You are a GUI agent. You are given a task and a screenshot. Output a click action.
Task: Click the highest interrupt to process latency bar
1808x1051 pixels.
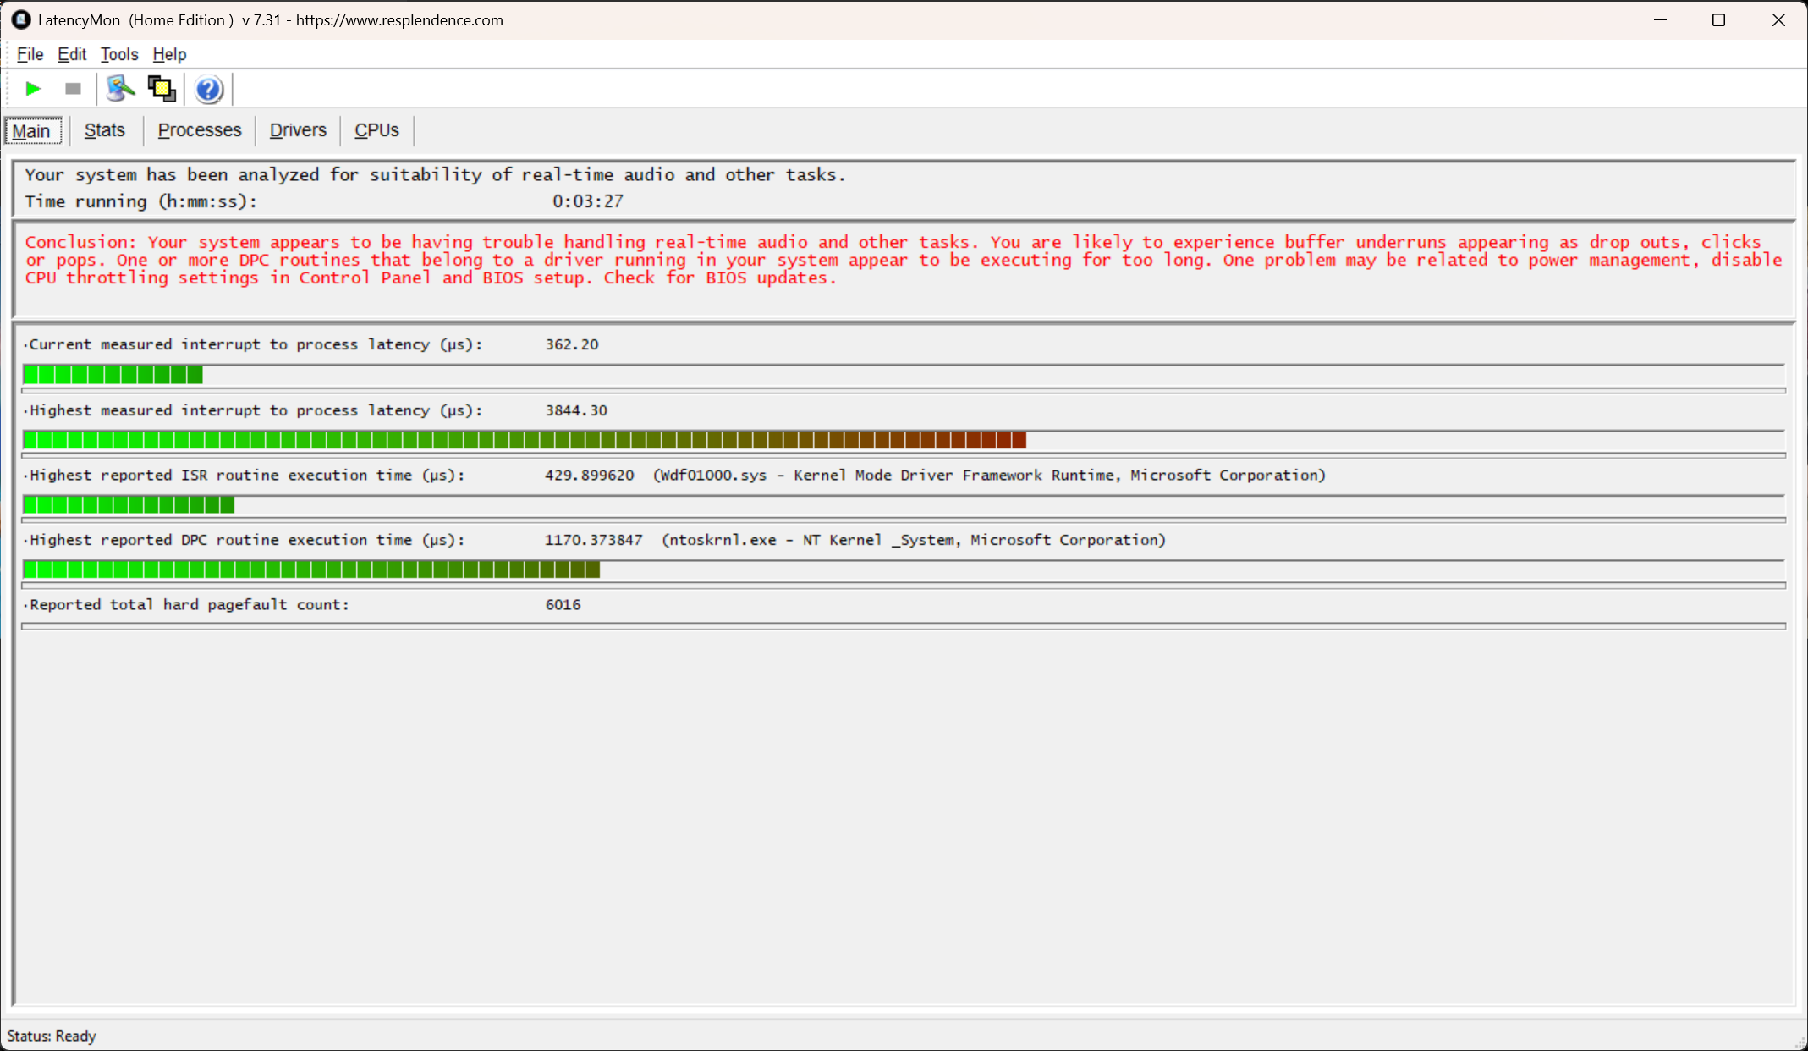pos(904,440)
